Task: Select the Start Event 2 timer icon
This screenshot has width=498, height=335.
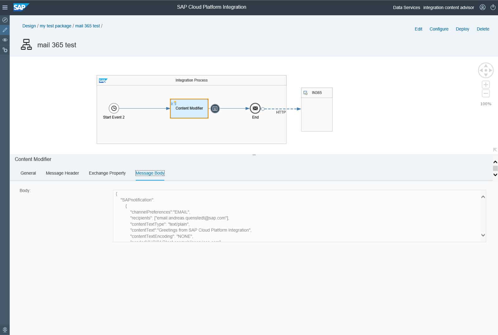Action: (114, 108)
